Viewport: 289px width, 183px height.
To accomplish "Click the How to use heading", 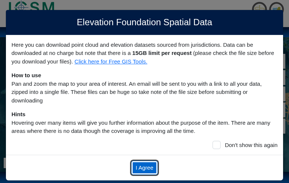I will coord(26,75).
